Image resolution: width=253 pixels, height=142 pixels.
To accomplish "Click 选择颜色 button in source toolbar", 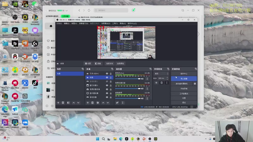I will click(x=120, y=64).
